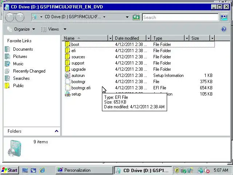The image size is (233, 175).
Task: Open Type column filter dropdown
Action: coord(187,38)
